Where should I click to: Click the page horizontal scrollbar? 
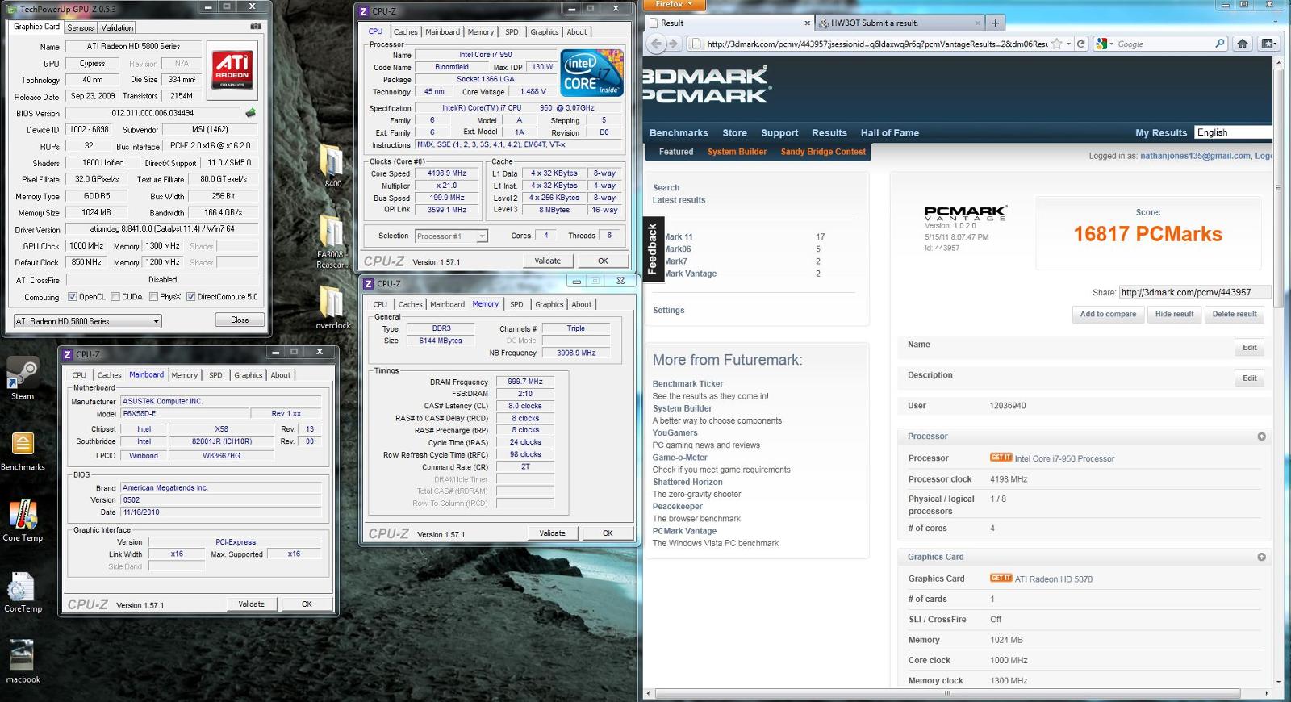(x=947, y=694)
